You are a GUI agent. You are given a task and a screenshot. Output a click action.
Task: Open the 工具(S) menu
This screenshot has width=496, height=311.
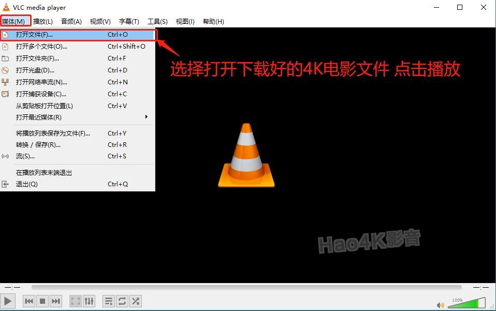pos(157,22)
